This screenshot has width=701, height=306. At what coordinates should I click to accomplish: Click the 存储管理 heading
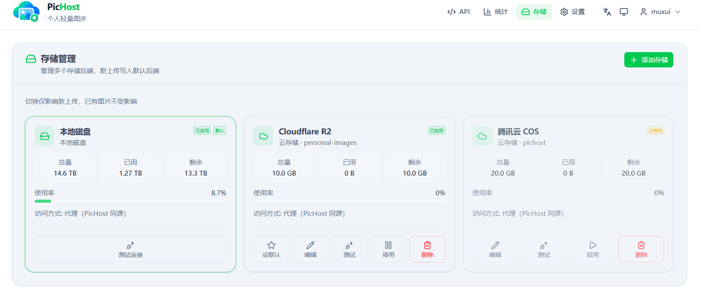pos(58,59)
